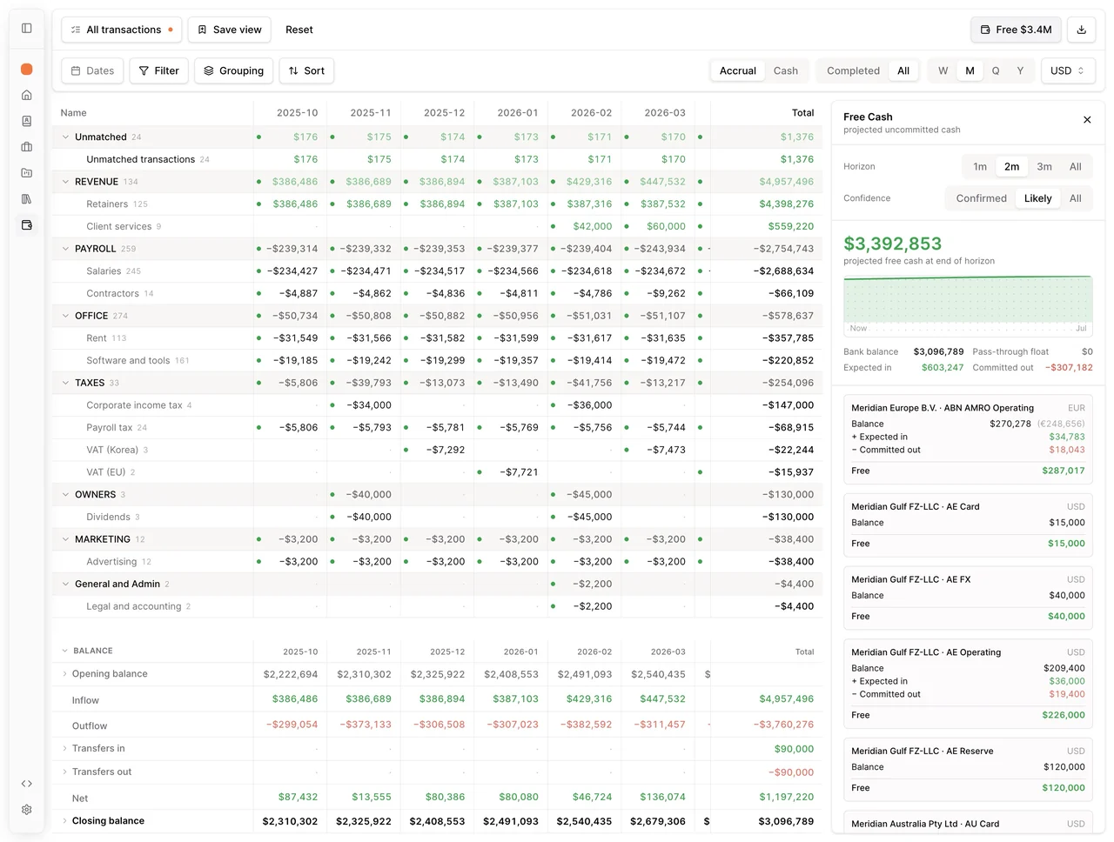Set confidence to All

pos(1076,198)
